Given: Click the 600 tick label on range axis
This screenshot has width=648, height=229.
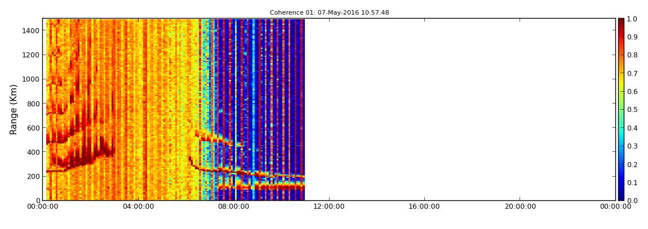Looking at the screenshot, I should point(33,128).
